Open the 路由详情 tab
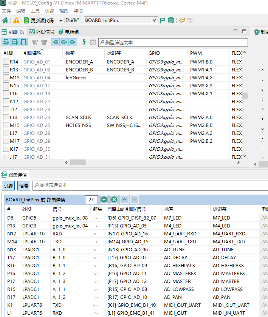Viewport: 268px width, 317px height. click(x=14, y=175)
